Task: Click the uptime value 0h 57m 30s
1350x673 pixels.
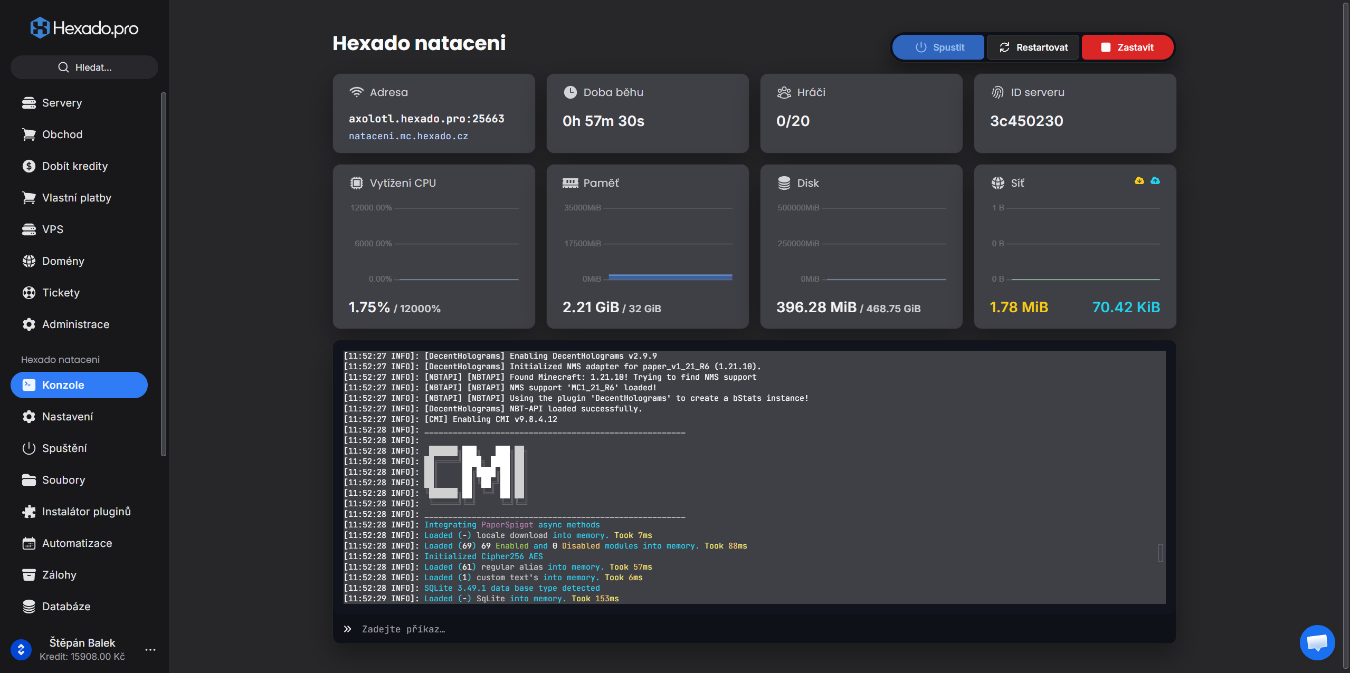Action: coord(603,121)
